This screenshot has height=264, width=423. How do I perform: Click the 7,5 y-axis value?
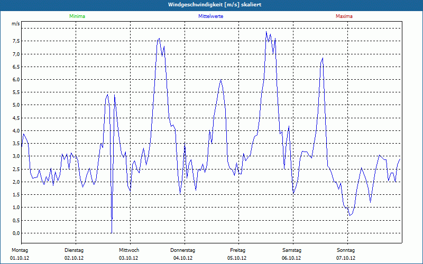pos(16,41)
